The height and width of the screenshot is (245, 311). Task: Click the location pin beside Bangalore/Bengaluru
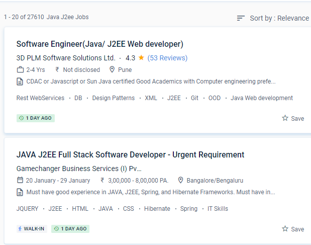[180, 180]
